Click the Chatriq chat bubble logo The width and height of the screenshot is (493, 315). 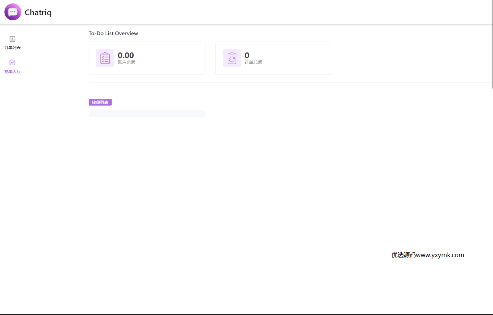pyautogui.click(x=13, y=12)
